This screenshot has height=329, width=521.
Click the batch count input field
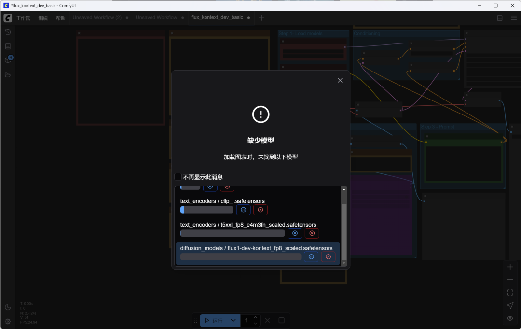tap(247, 320)
